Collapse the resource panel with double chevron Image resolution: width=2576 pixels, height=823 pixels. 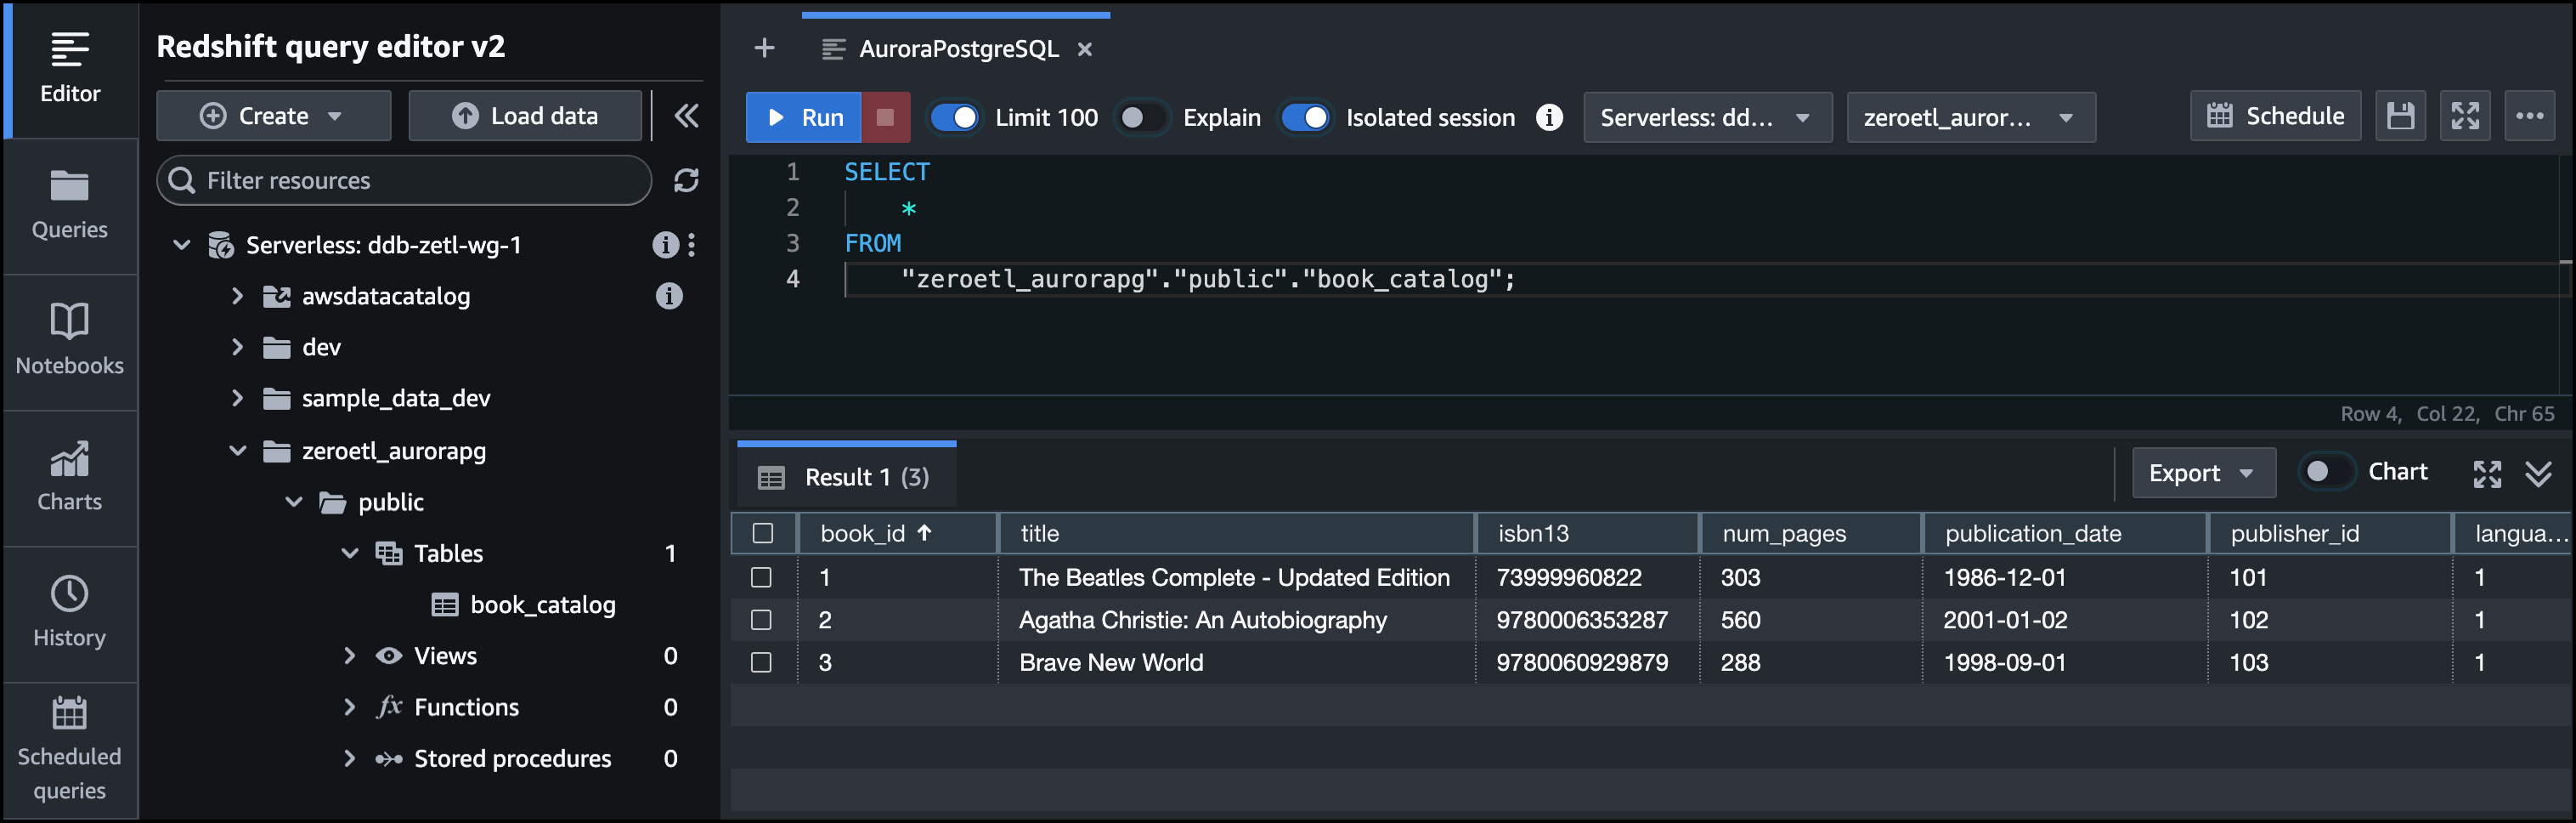pos(686,116)
